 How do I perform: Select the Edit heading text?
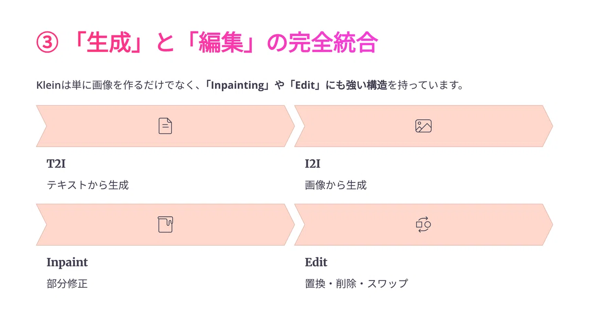[316, 262]
